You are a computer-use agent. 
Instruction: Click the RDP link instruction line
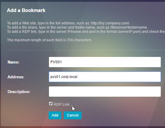(x=86, y=32)
